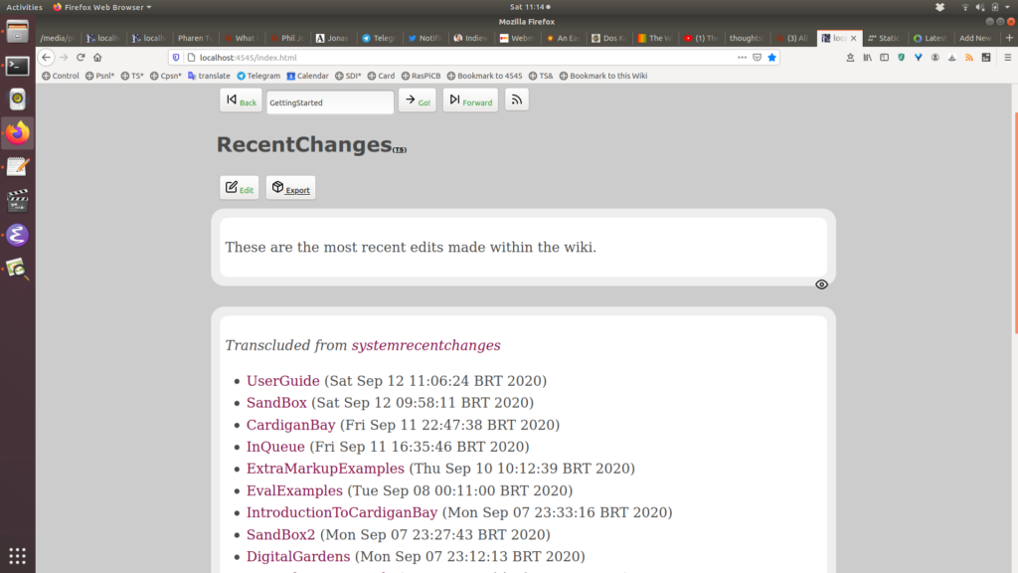Switch to the Latest tab

[x=931, y=39]
